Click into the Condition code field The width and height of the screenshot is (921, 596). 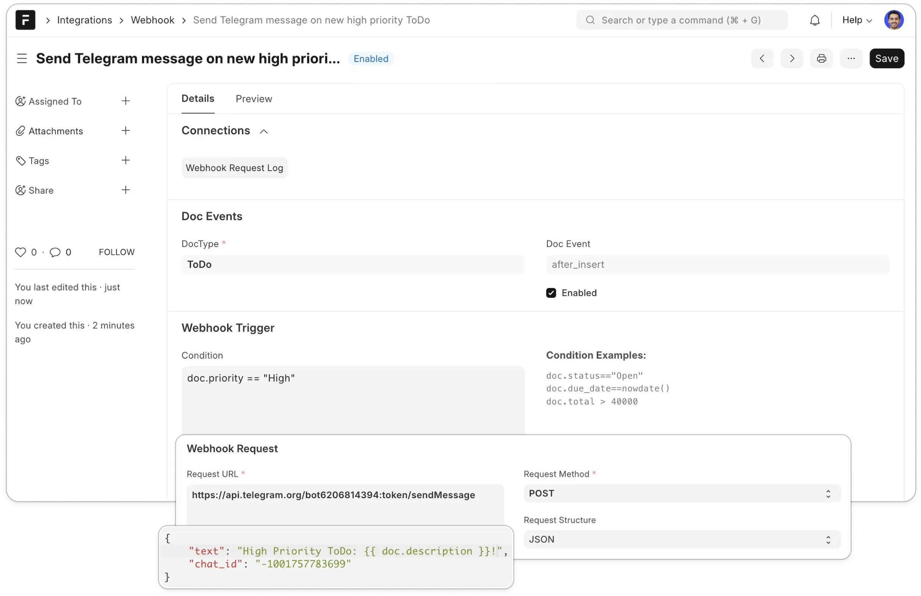[x=353, y=399]
